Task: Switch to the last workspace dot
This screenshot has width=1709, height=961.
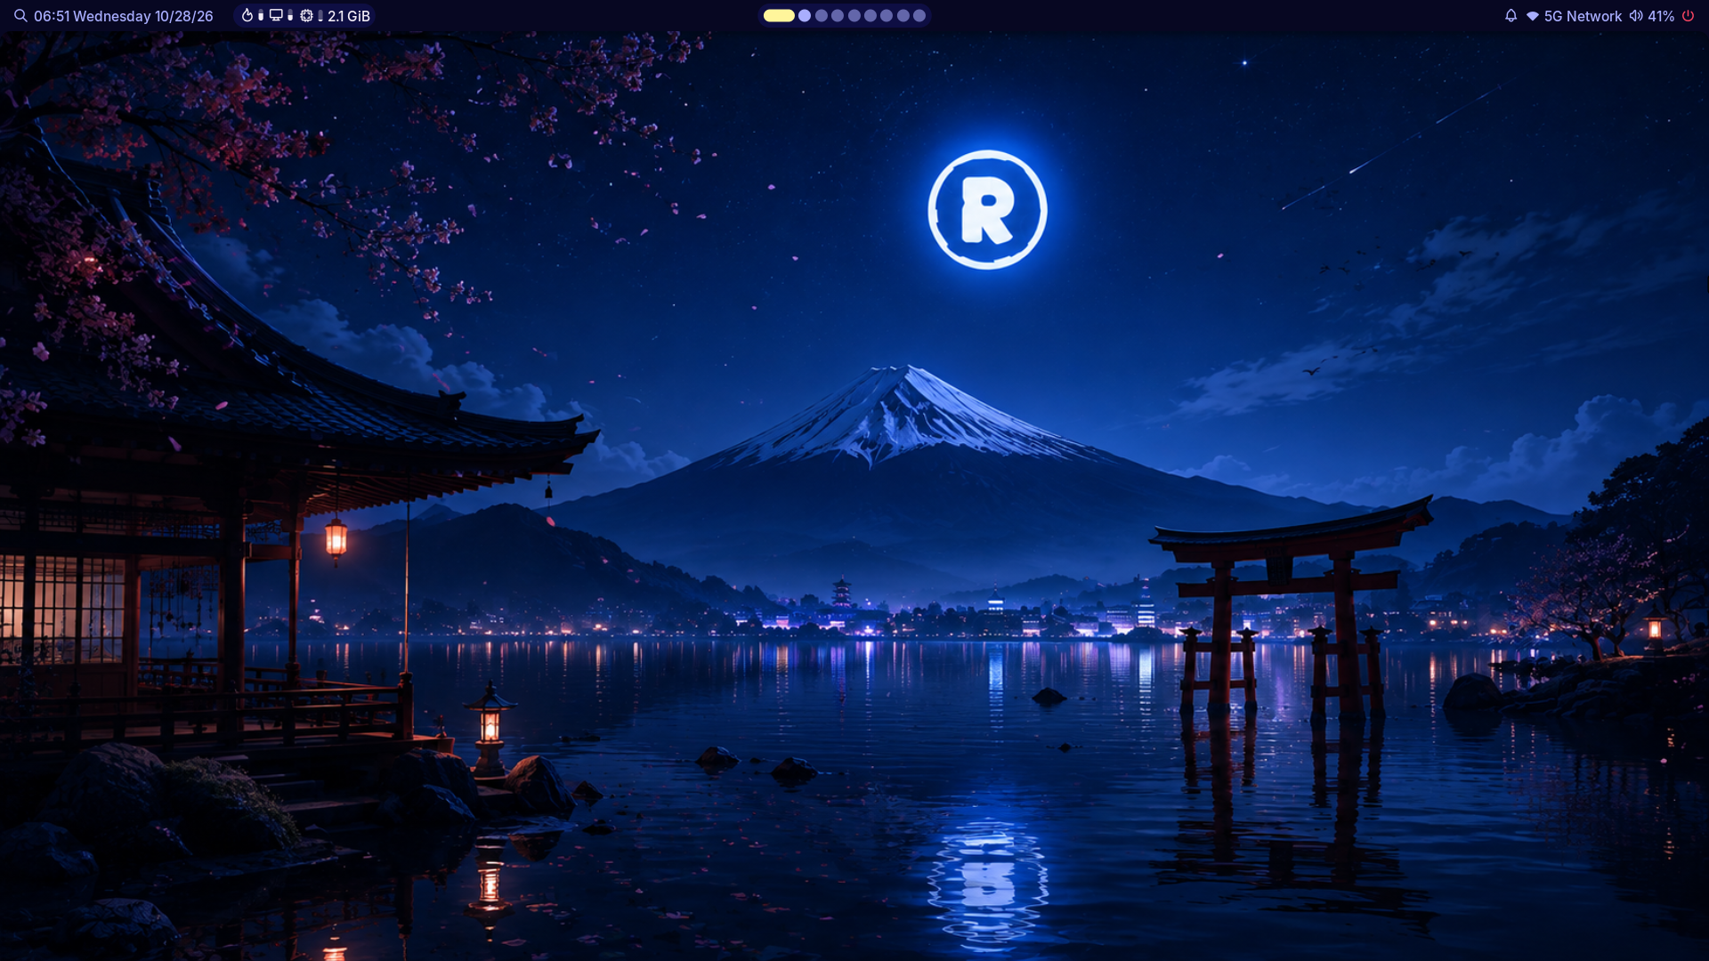Action: coord(919,15)
